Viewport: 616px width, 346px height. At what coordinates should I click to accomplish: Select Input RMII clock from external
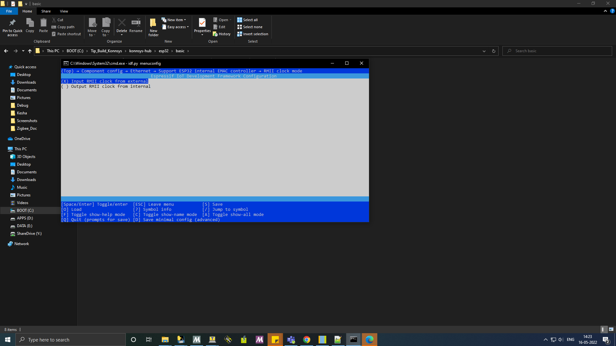(105, 81)
